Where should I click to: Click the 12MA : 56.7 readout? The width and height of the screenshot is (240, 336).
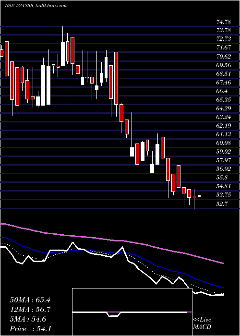(x=30, y=310)
